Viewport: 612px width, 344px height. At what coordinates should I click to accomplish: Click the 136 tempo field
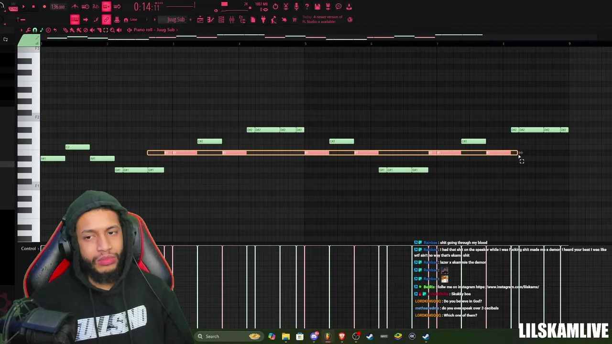[x=58, y=7]
